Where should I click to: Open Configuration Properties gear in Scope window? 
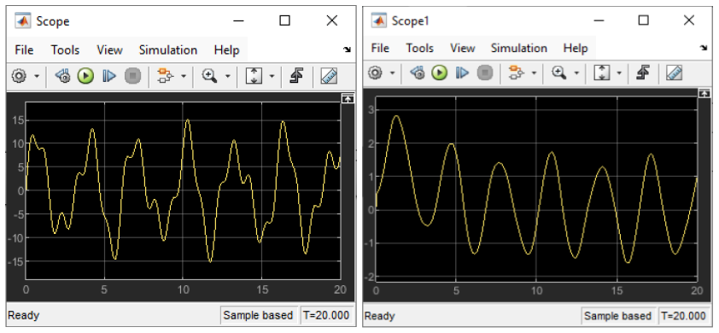pos(18,77)
